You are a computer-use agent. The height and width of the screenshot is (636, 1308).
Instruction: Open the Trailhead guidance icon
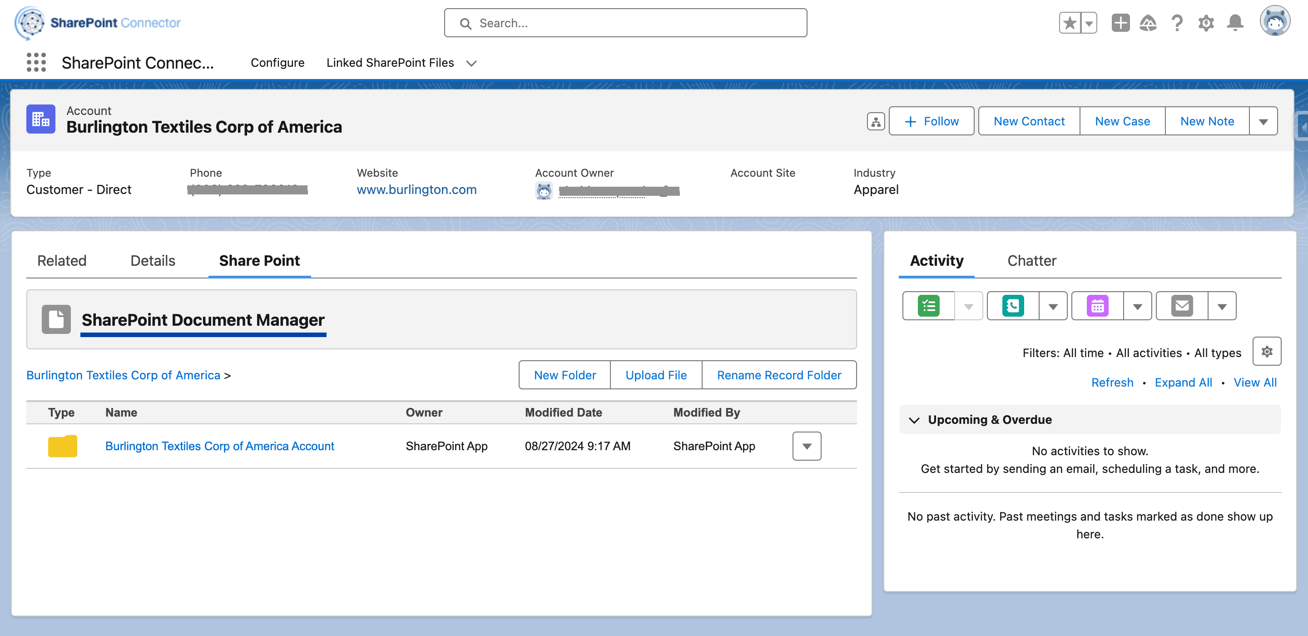[x=1148, y=23]
